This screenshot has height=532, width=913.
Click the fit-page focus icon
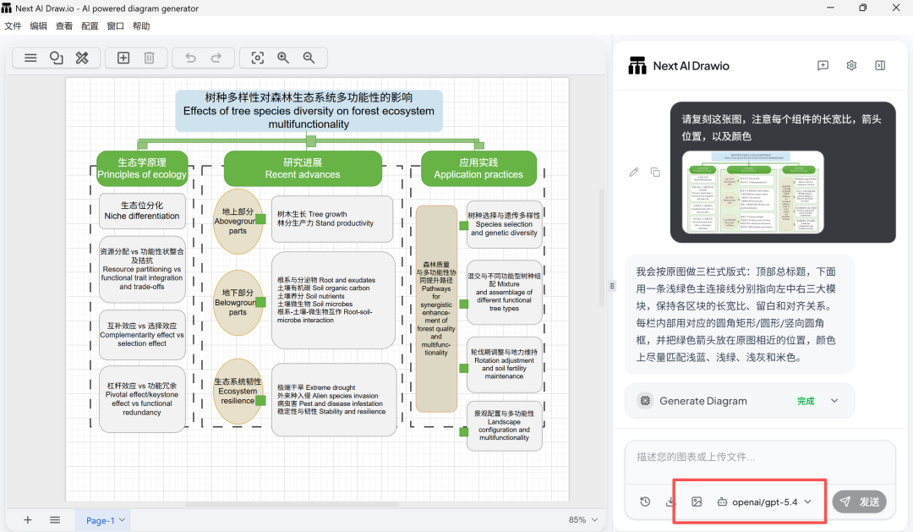click(x=258, y=58)
